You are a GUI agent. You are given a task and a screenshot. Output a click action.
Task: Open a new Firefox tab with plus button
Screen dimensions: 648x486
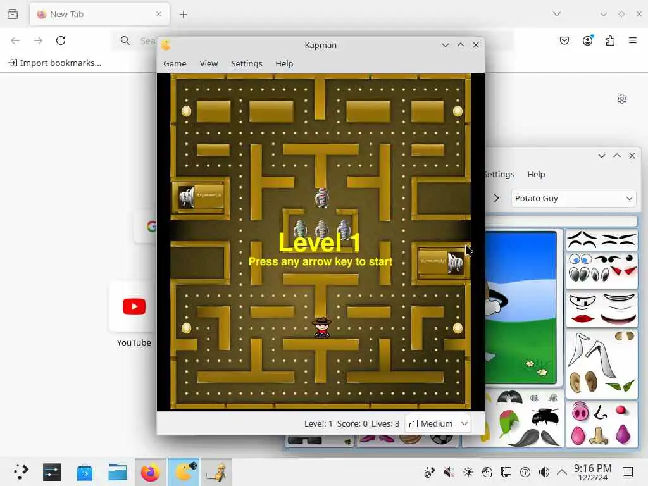pos(184,15)
